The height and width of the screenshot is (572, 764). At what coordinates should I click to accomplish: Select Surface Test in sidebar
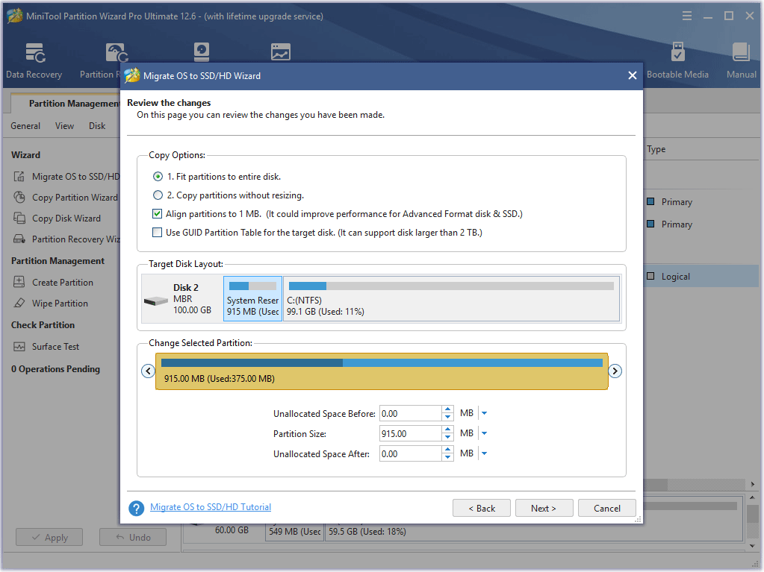click(55, 347)
